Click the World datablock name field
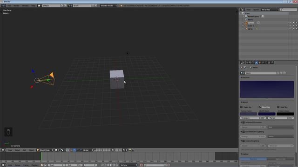The image size is (298, 167). pos(261,73)
